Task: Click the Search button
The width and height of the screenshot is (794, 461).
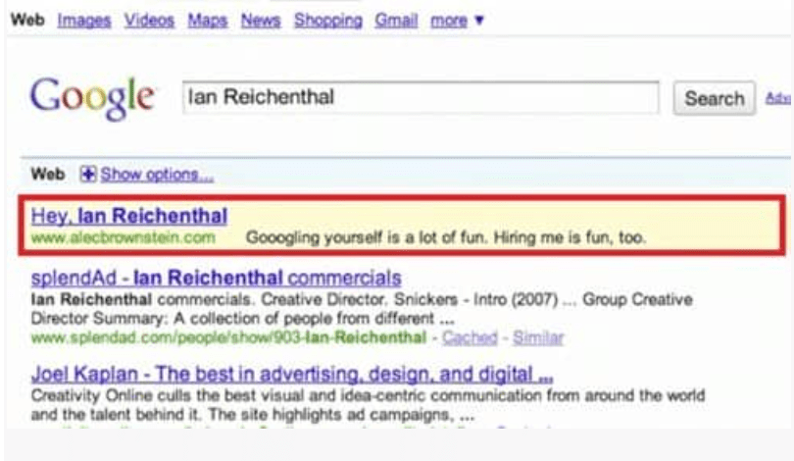Action: click(x=714, y=98)
